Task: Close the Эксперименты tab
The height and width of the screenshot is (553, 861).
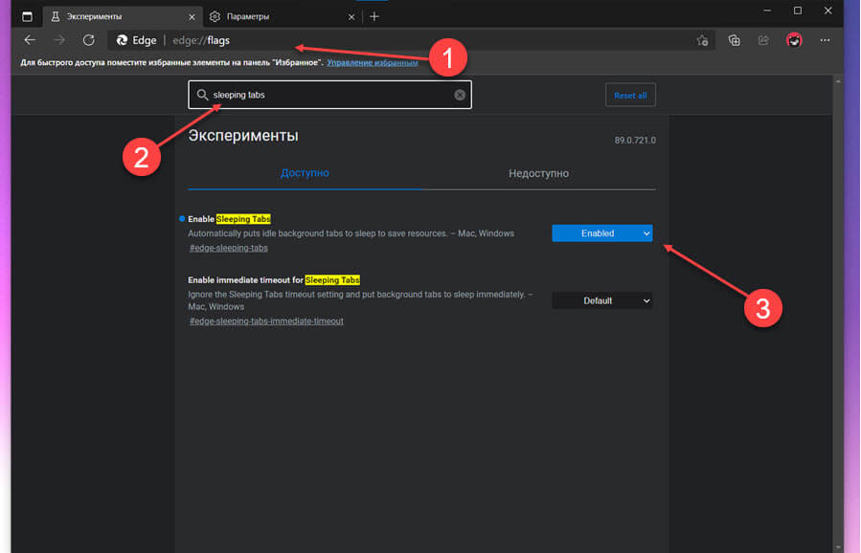Action: coord(192,17)
